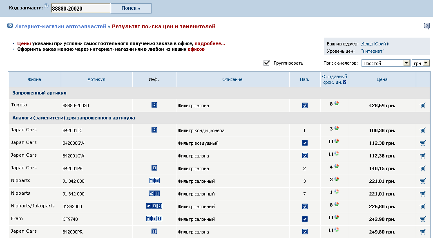Add Toyota 88880-20020 to cart
The height and width of the screenshot is (238, 433).
pyautogui.click(x=422, y=106)
